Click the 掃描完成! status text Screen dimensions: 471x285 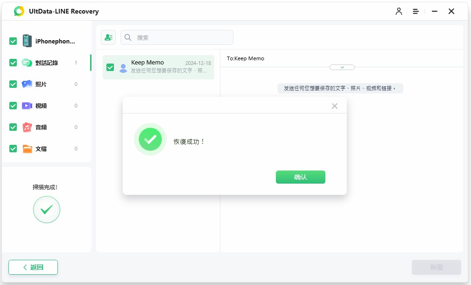45,187
